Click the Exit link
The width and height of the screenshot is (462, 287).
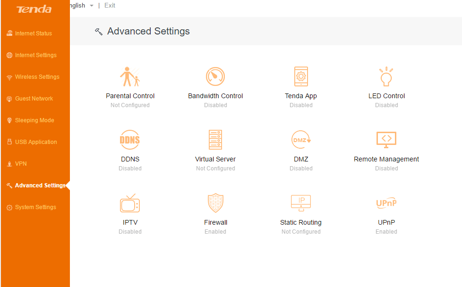click(x=110, y=6)
